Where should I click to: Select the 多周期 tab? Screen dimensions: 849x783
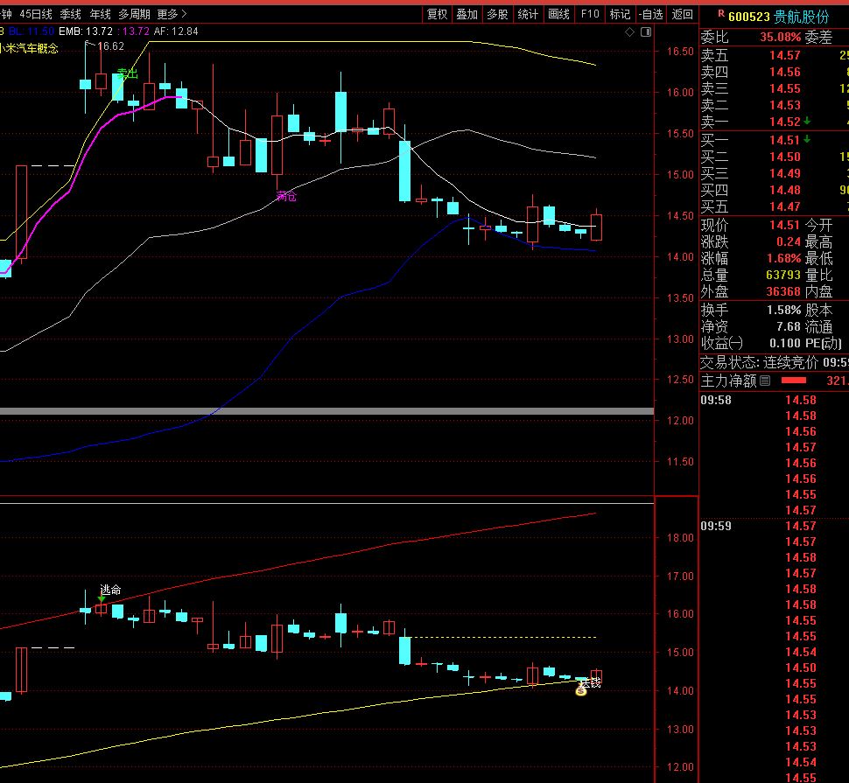point(134,14)
